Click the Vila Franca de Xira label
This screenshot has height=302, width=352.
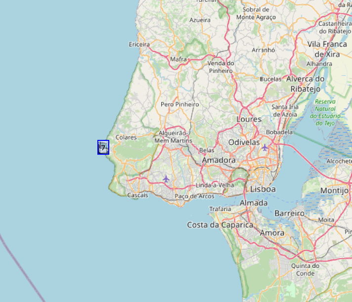click(x=327, y=49)
